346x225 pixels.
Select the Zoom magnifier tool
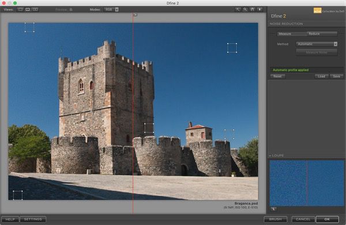tap(245, 9)
